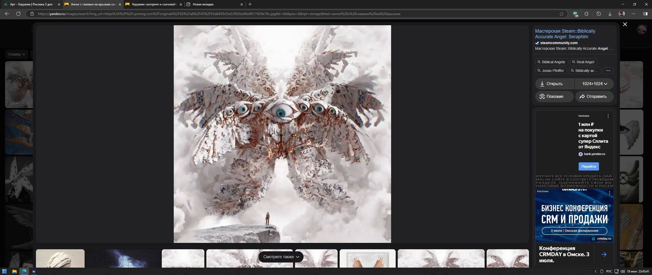Switch to 'Ангел с глазами на крыльях' tab
Image resolution: width=652 pixels, height=275 pixels.
(x=93, y=4)
